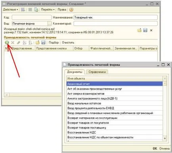This screenshot has height=153, width=172.
Task: Click the folder icon in the table toolbar
Action: (38, 42)
